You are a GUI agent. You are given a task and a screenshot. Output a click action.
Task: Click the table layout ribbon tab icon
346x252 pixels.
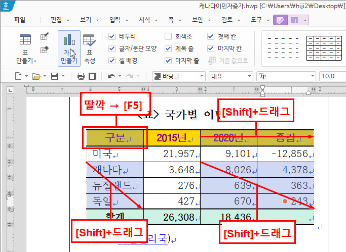click(294, 20)
